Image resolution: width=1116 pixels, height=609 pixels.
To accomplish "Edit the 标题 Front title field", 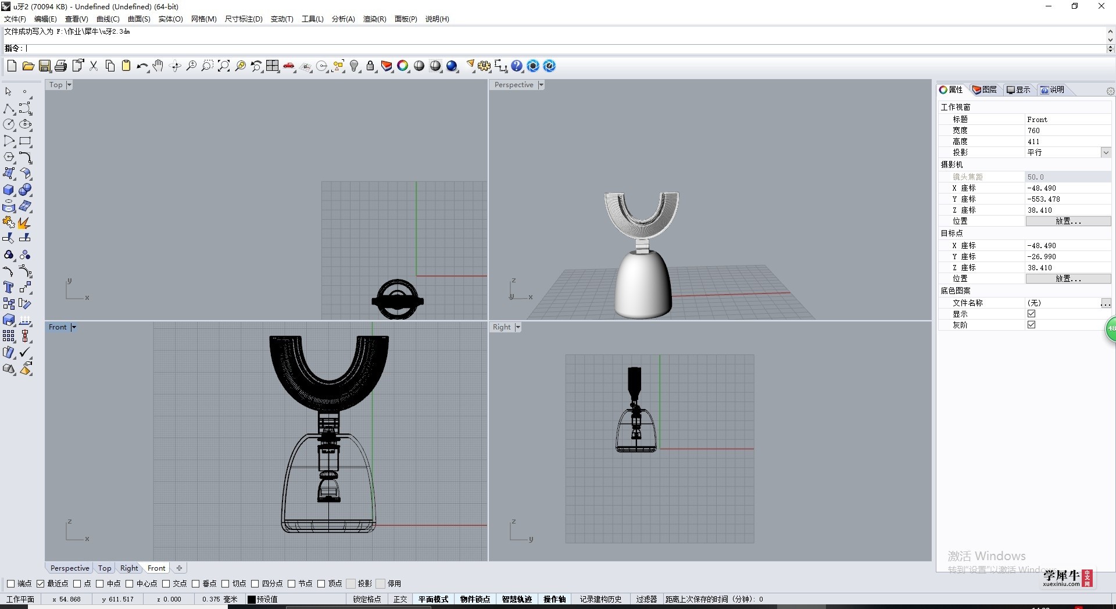I will click(x=1068, y=119).
